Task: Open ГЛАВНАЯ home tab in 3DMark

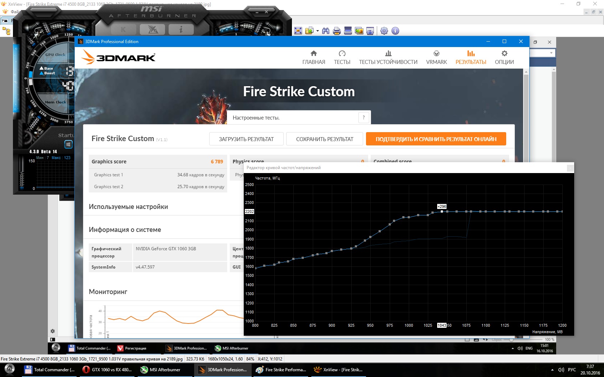Action: pos(314,57)
